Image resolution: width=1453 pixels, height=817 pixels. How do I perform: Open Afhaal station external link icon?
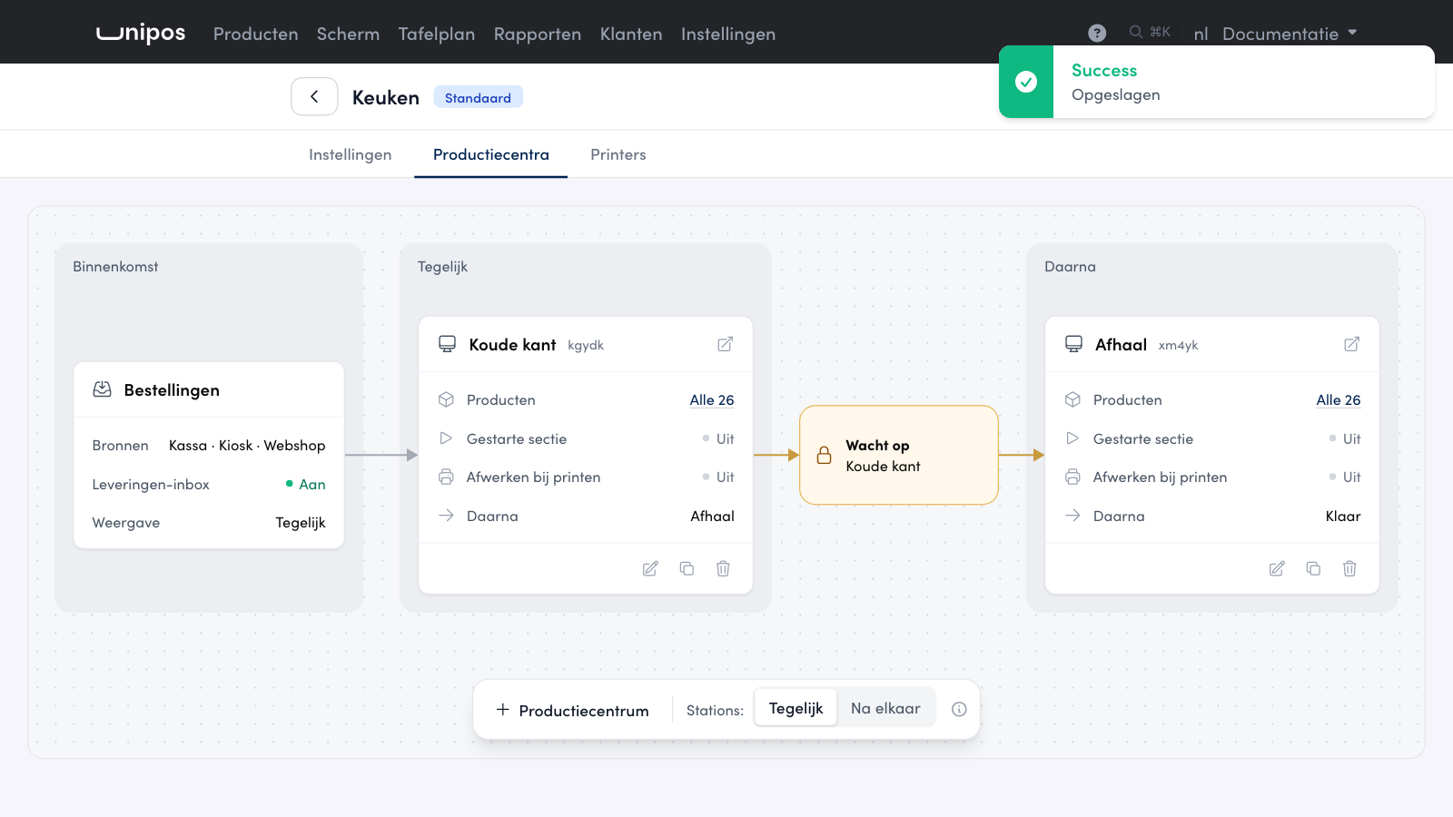pyautogui.click(x=1351, y=344)
